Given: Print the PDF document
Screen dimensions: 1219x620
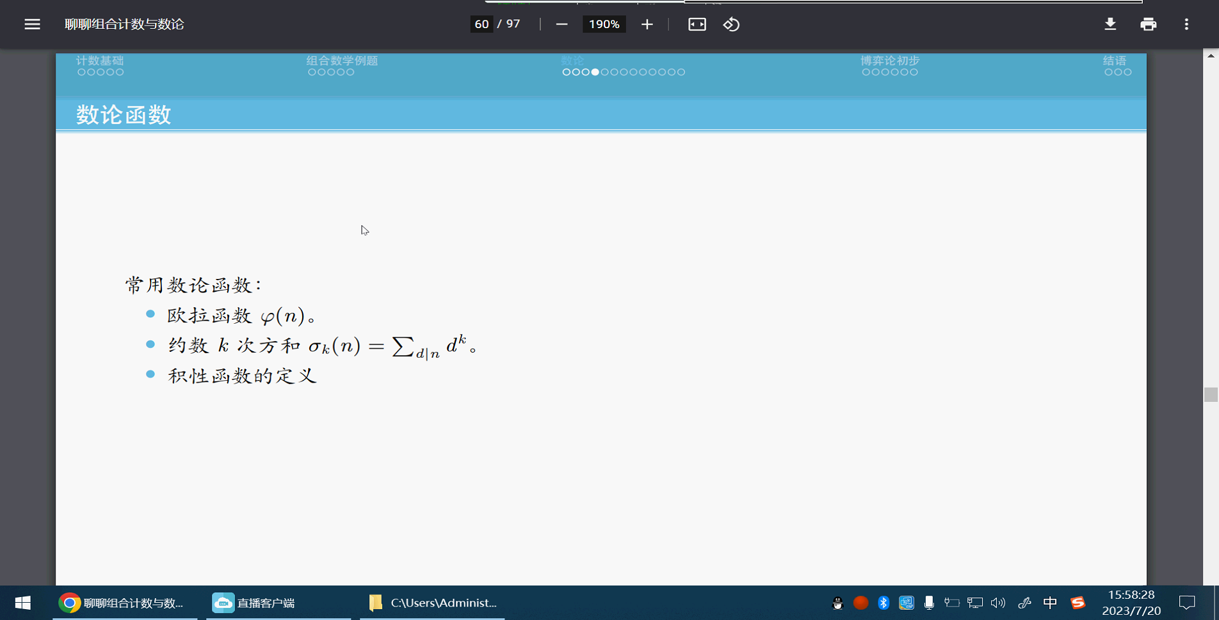Looking at the screenshot, I should [1148, 24].
